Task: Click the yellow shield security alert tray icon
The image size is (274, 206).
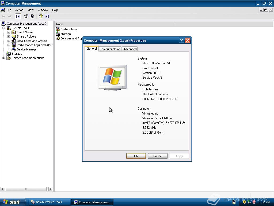Action: coord(244,202)
